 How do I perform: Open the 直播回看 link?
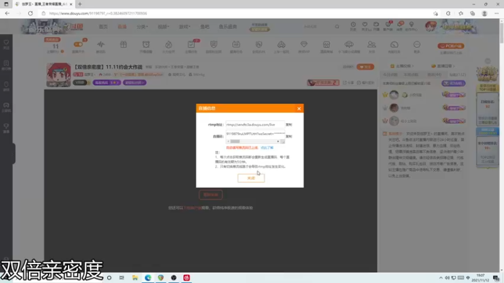(443, 66)
